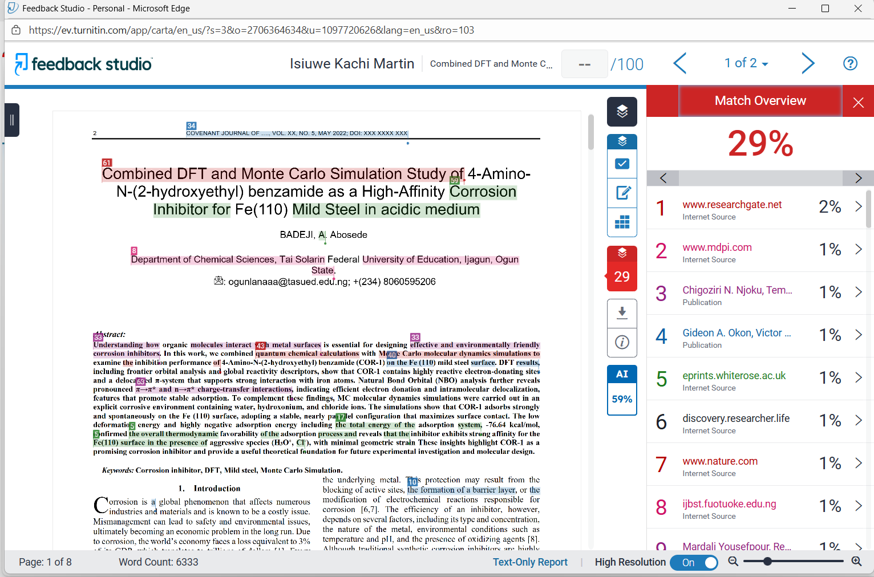Go to previous paper arrow
Viewport: 874px width, 577px height.
[680, 63]
